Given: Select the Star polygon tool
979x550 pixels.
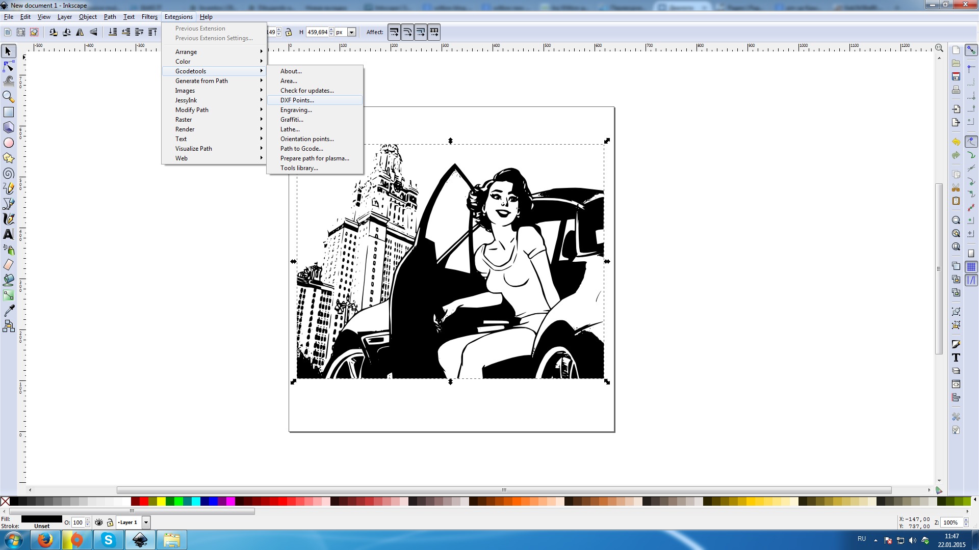Looking at the screenshot, I should 9,158.
